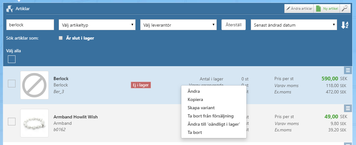The height and width of the screenshot is (145, 356).
Task: Click the Berlock placeholder no-image thumbnail
Action: (x=34, y=85)
